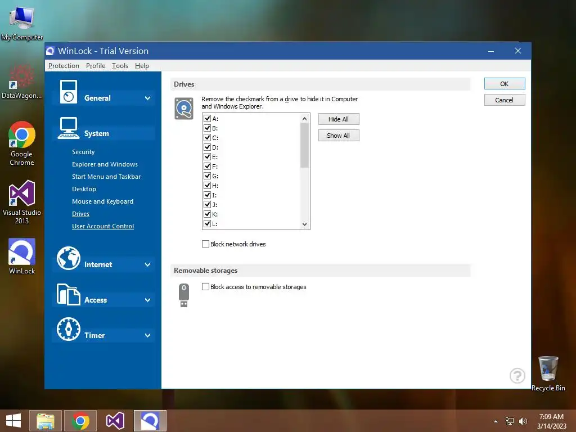Screen dimensions: 576x432
Task: Click WinLock title bar logo icon
Action: point(50,51)
